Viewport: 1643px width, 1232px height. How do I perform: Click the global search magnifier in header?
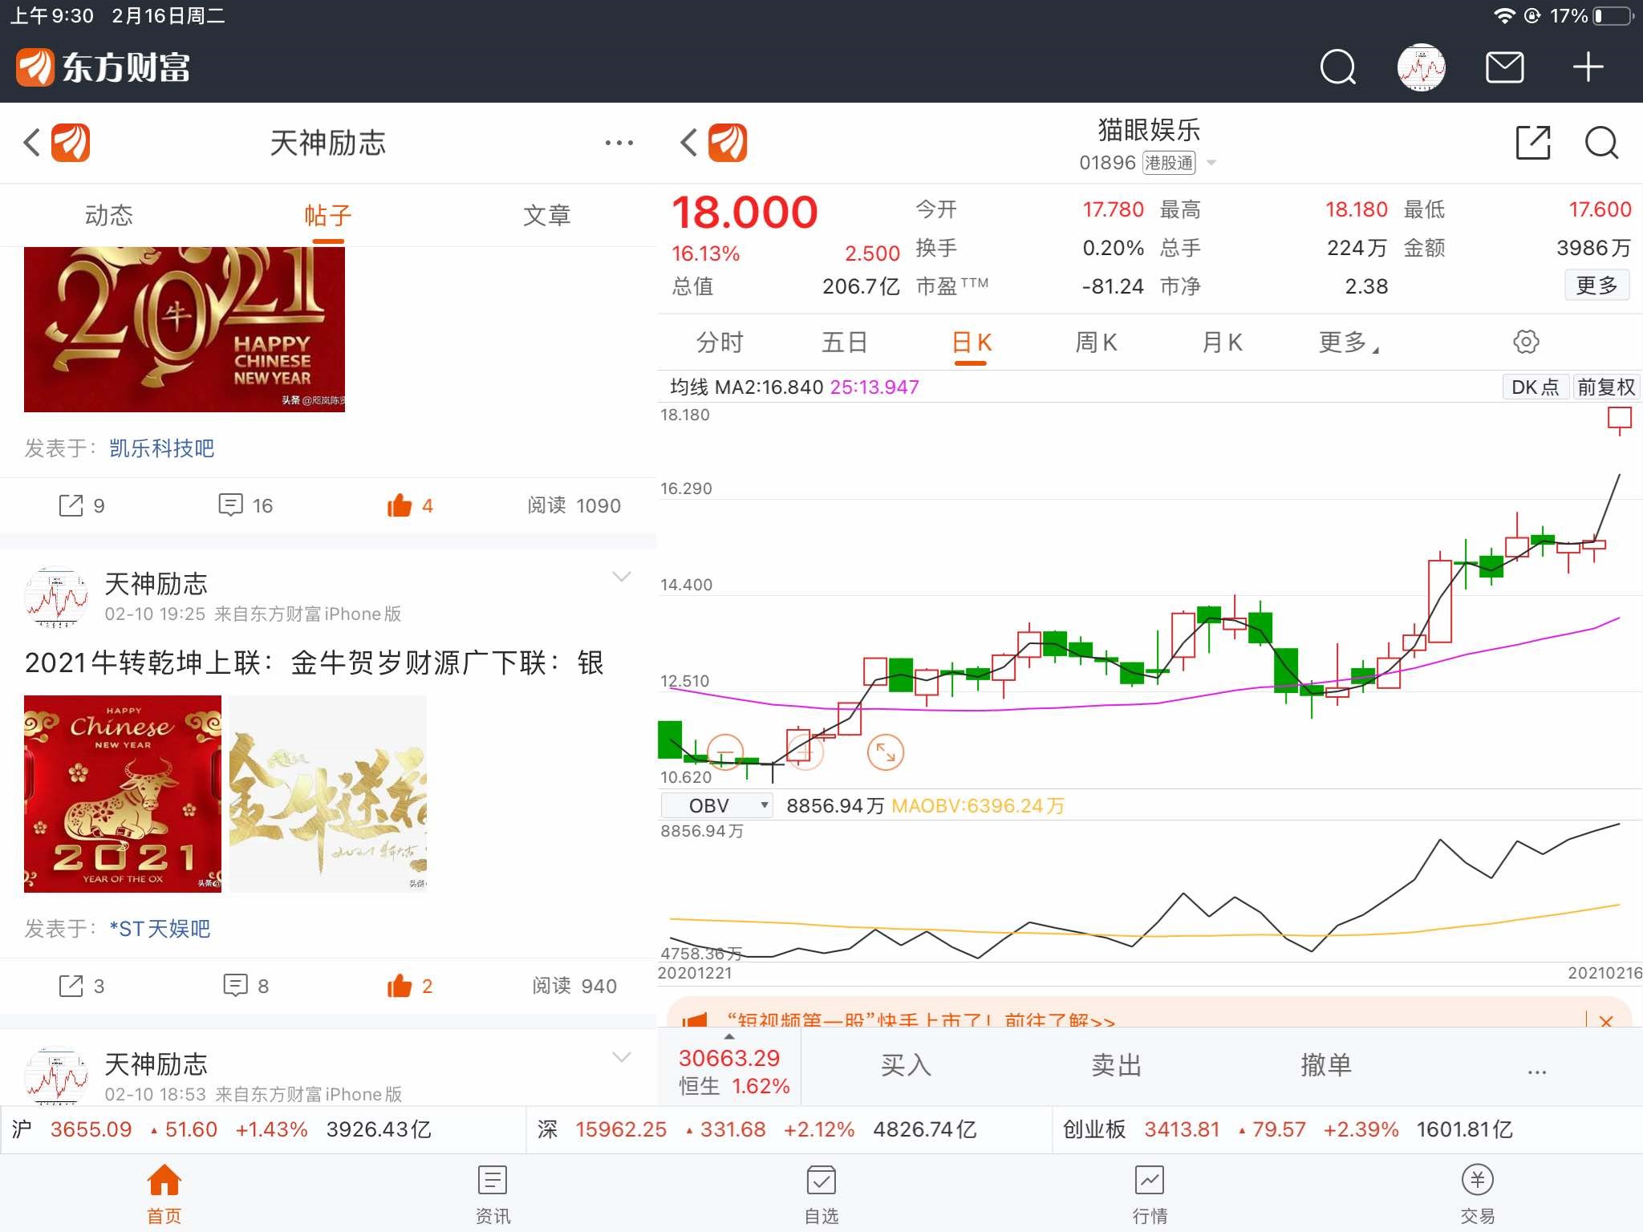pyautogui.click(x=1337, y=67)
